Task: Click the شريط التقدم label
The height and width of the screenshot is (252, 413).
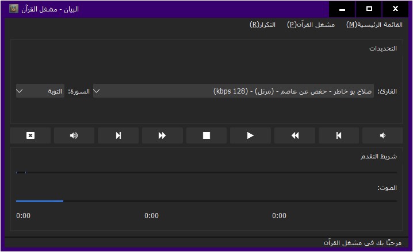Action: tap(378, 156)
